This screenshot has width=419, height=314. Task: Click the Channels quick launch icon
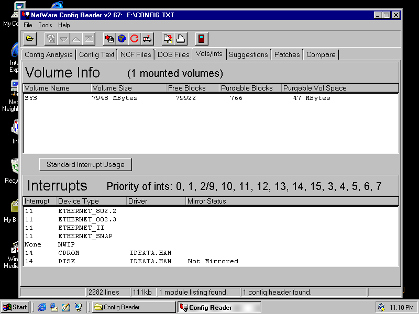[x=78, y=307]
